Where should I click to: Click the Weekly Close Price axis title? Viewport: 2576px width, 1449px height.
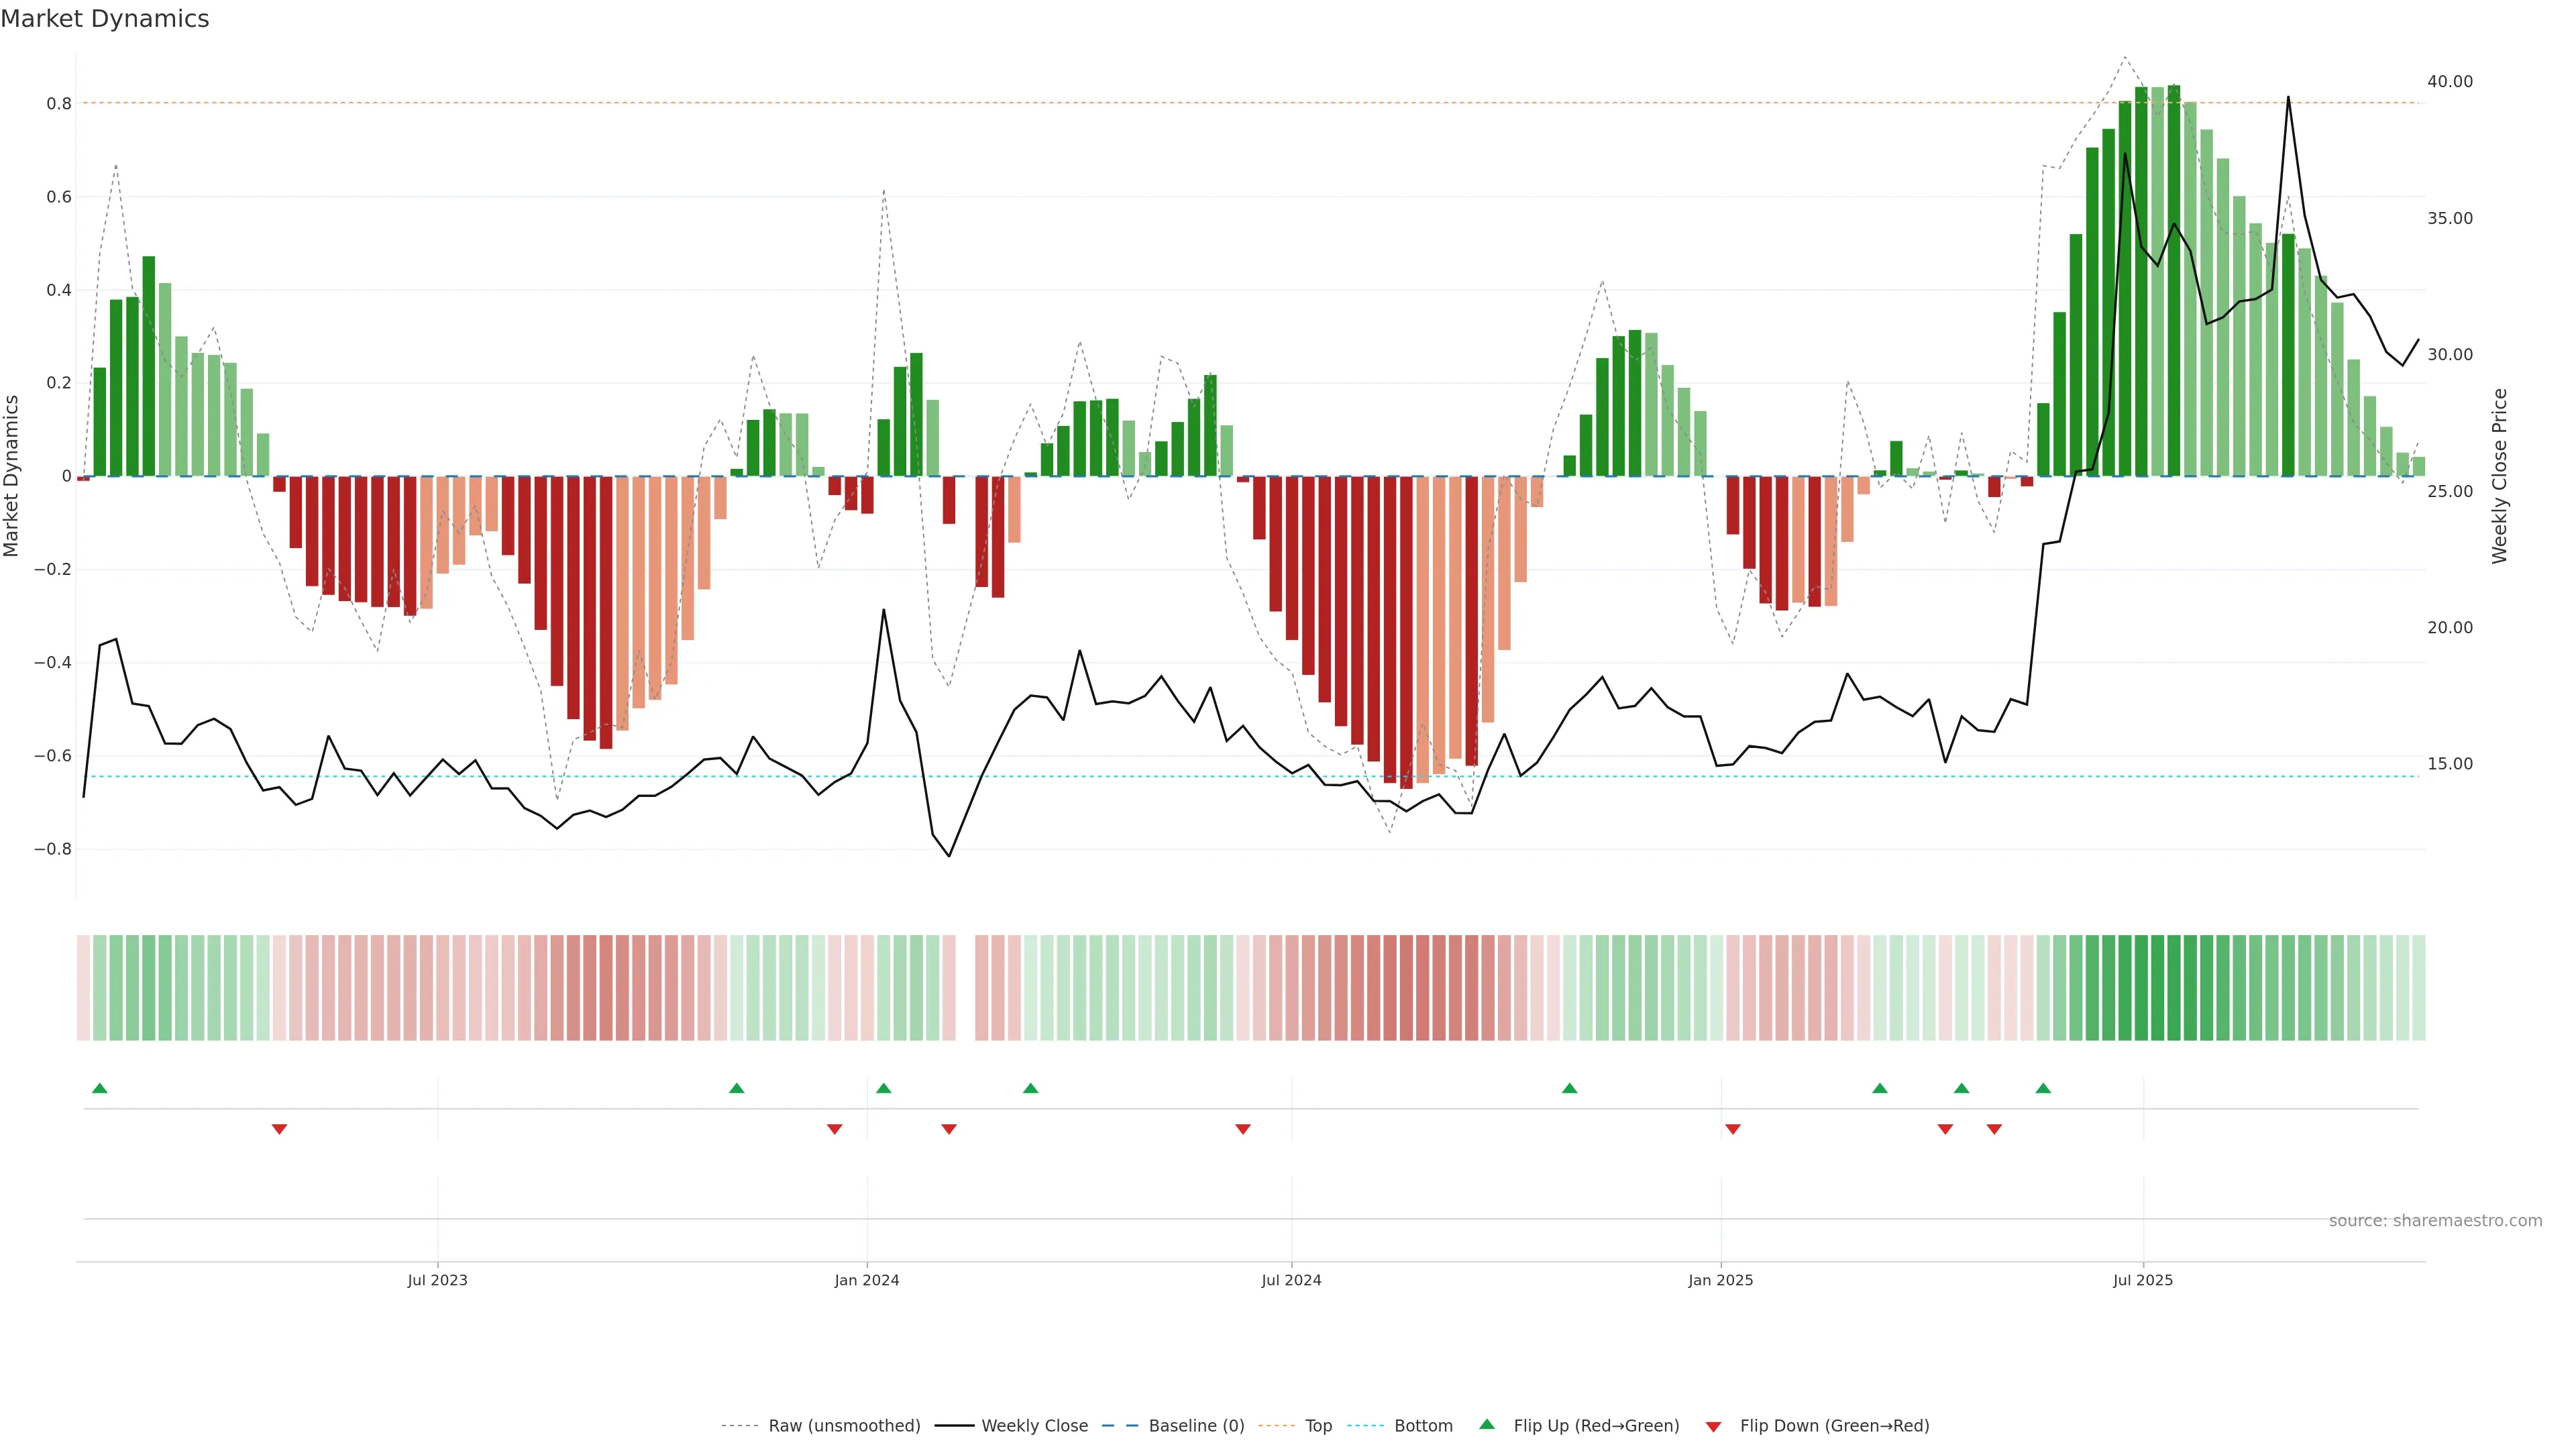point(2499,476)
